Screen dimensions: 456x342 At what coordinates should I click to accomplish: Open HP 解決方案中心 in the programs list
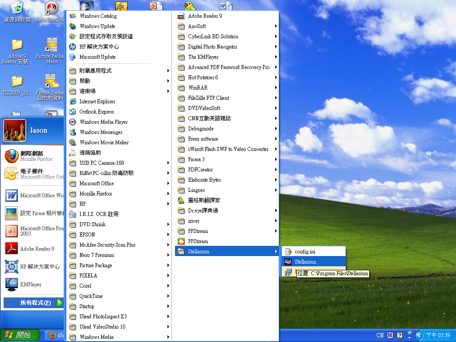point(119,47)
